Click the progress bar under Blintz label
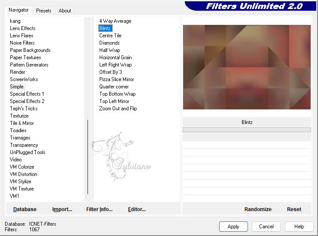 click(x=247, y=130)
